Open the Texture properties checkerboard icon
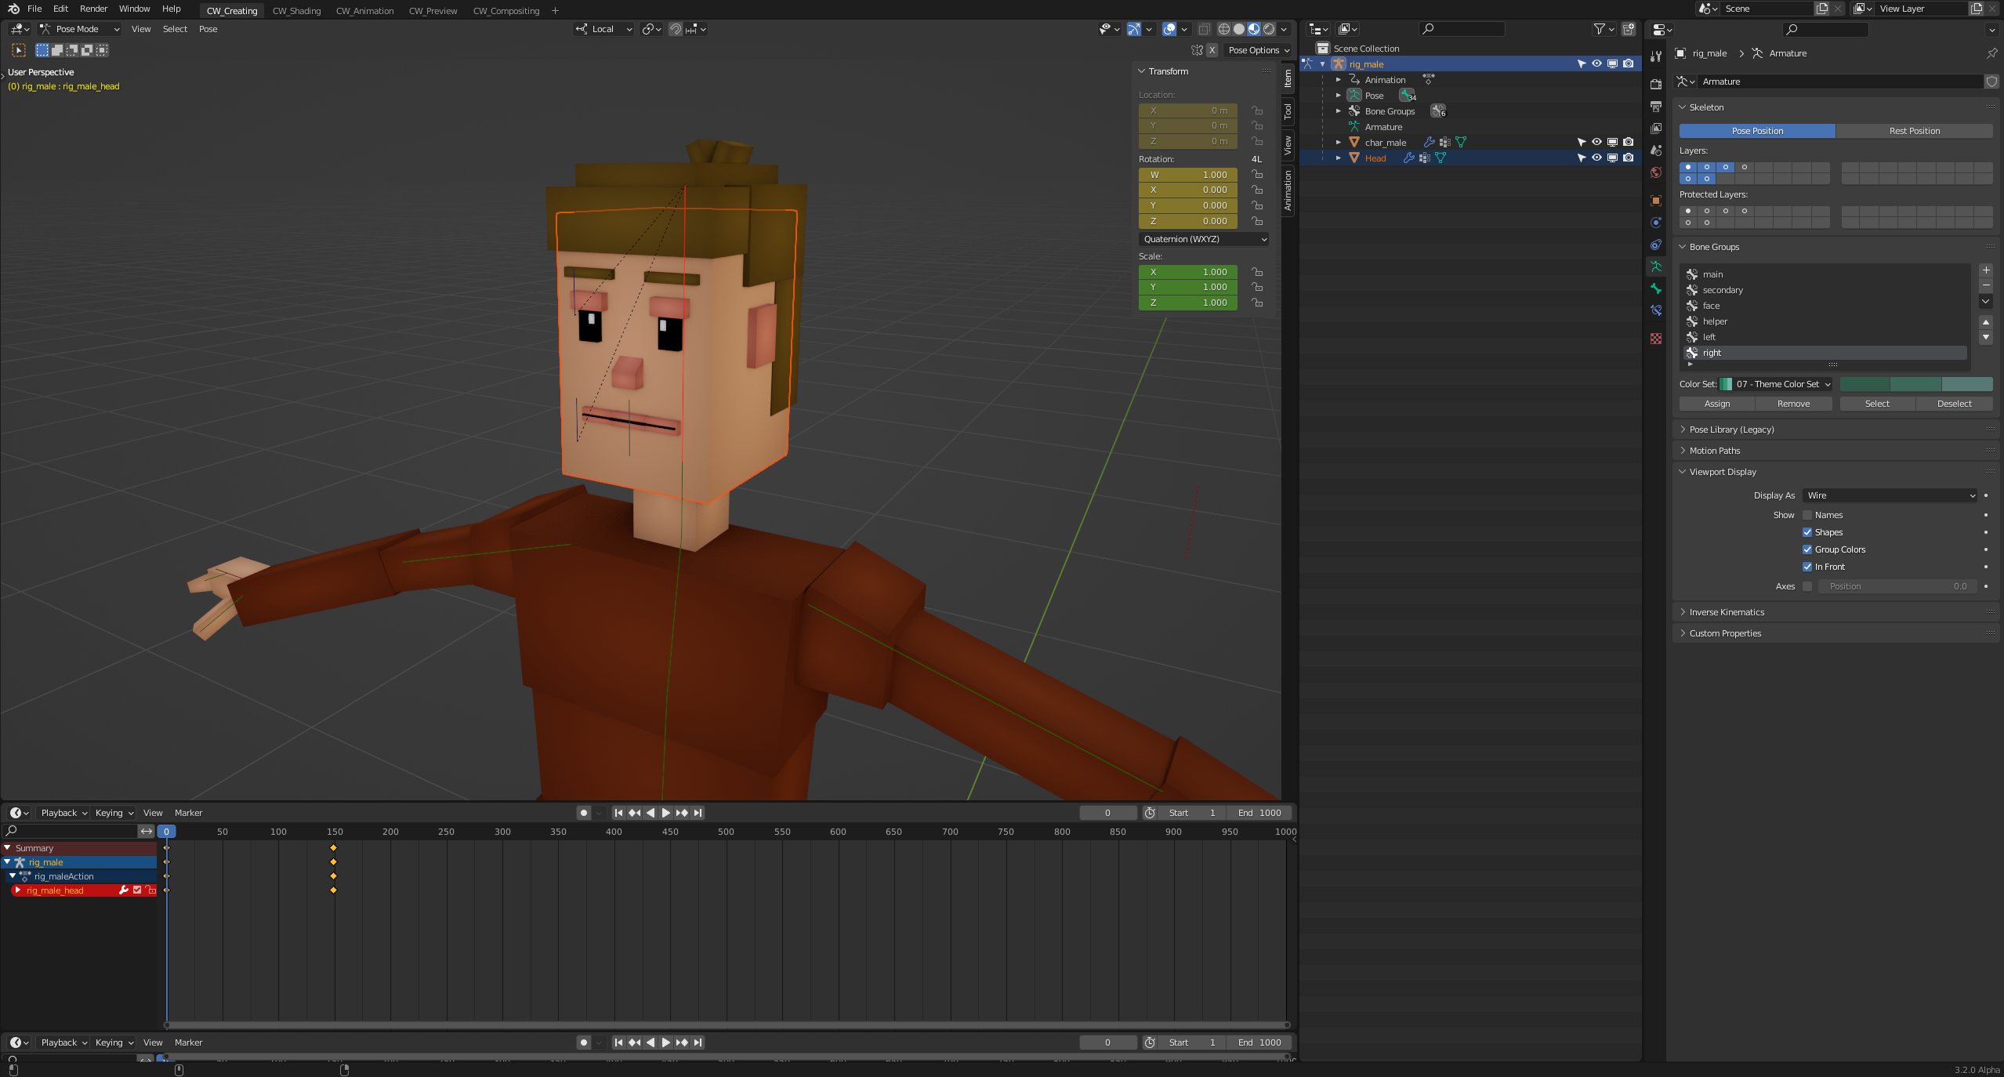This screenshot has width=2004, height=1077. pos(1655,339)
